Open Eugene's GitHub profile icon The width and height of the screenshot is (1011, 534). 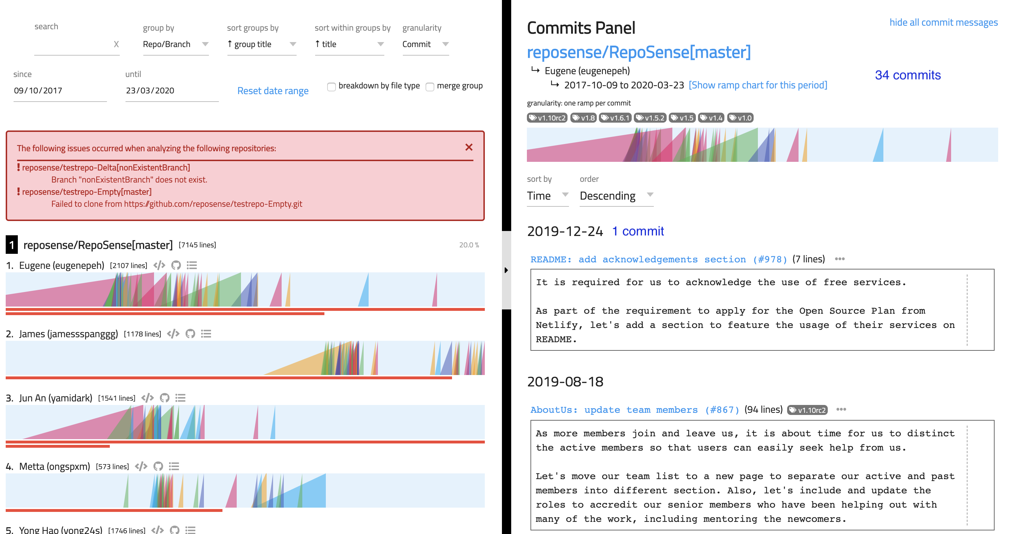pos(175,265)
